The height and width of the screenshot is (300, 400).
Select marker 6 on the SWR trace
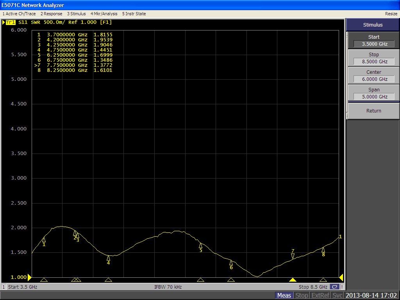click(x=231, y=262)
